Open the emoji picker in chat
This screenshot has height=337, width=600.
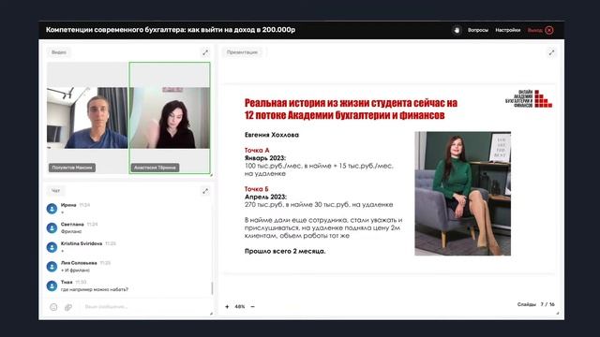pos(53,307)
